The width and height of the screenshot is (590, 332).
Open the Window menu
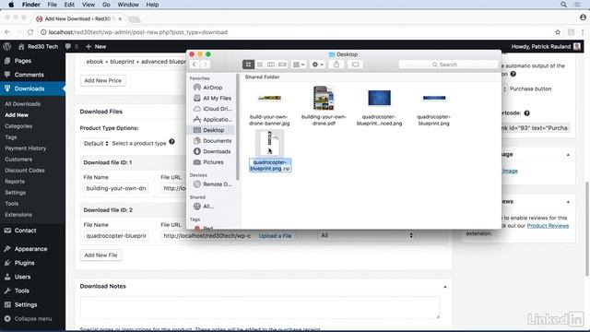click(x=128, y=5)
